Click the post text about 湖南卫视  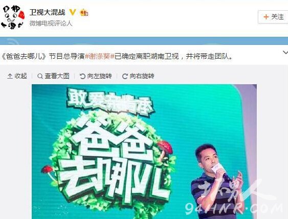tap(117, 56)
